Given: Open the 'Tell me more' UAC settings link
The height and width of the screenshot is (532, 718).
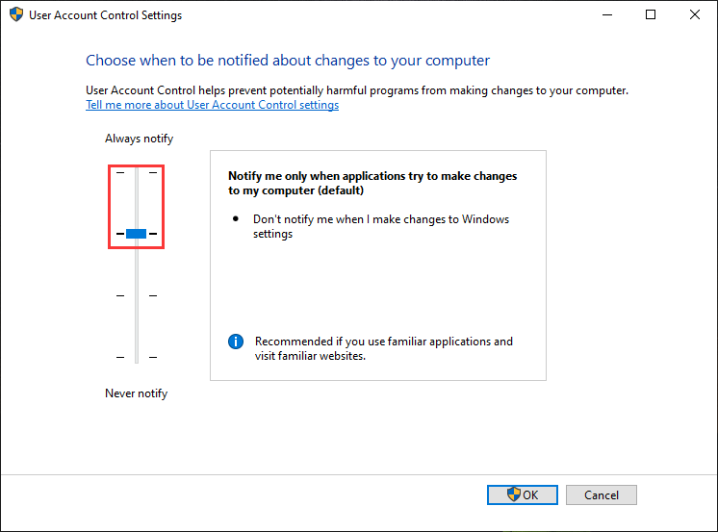Looking at the screenshot, I should [x=212, y=105].
